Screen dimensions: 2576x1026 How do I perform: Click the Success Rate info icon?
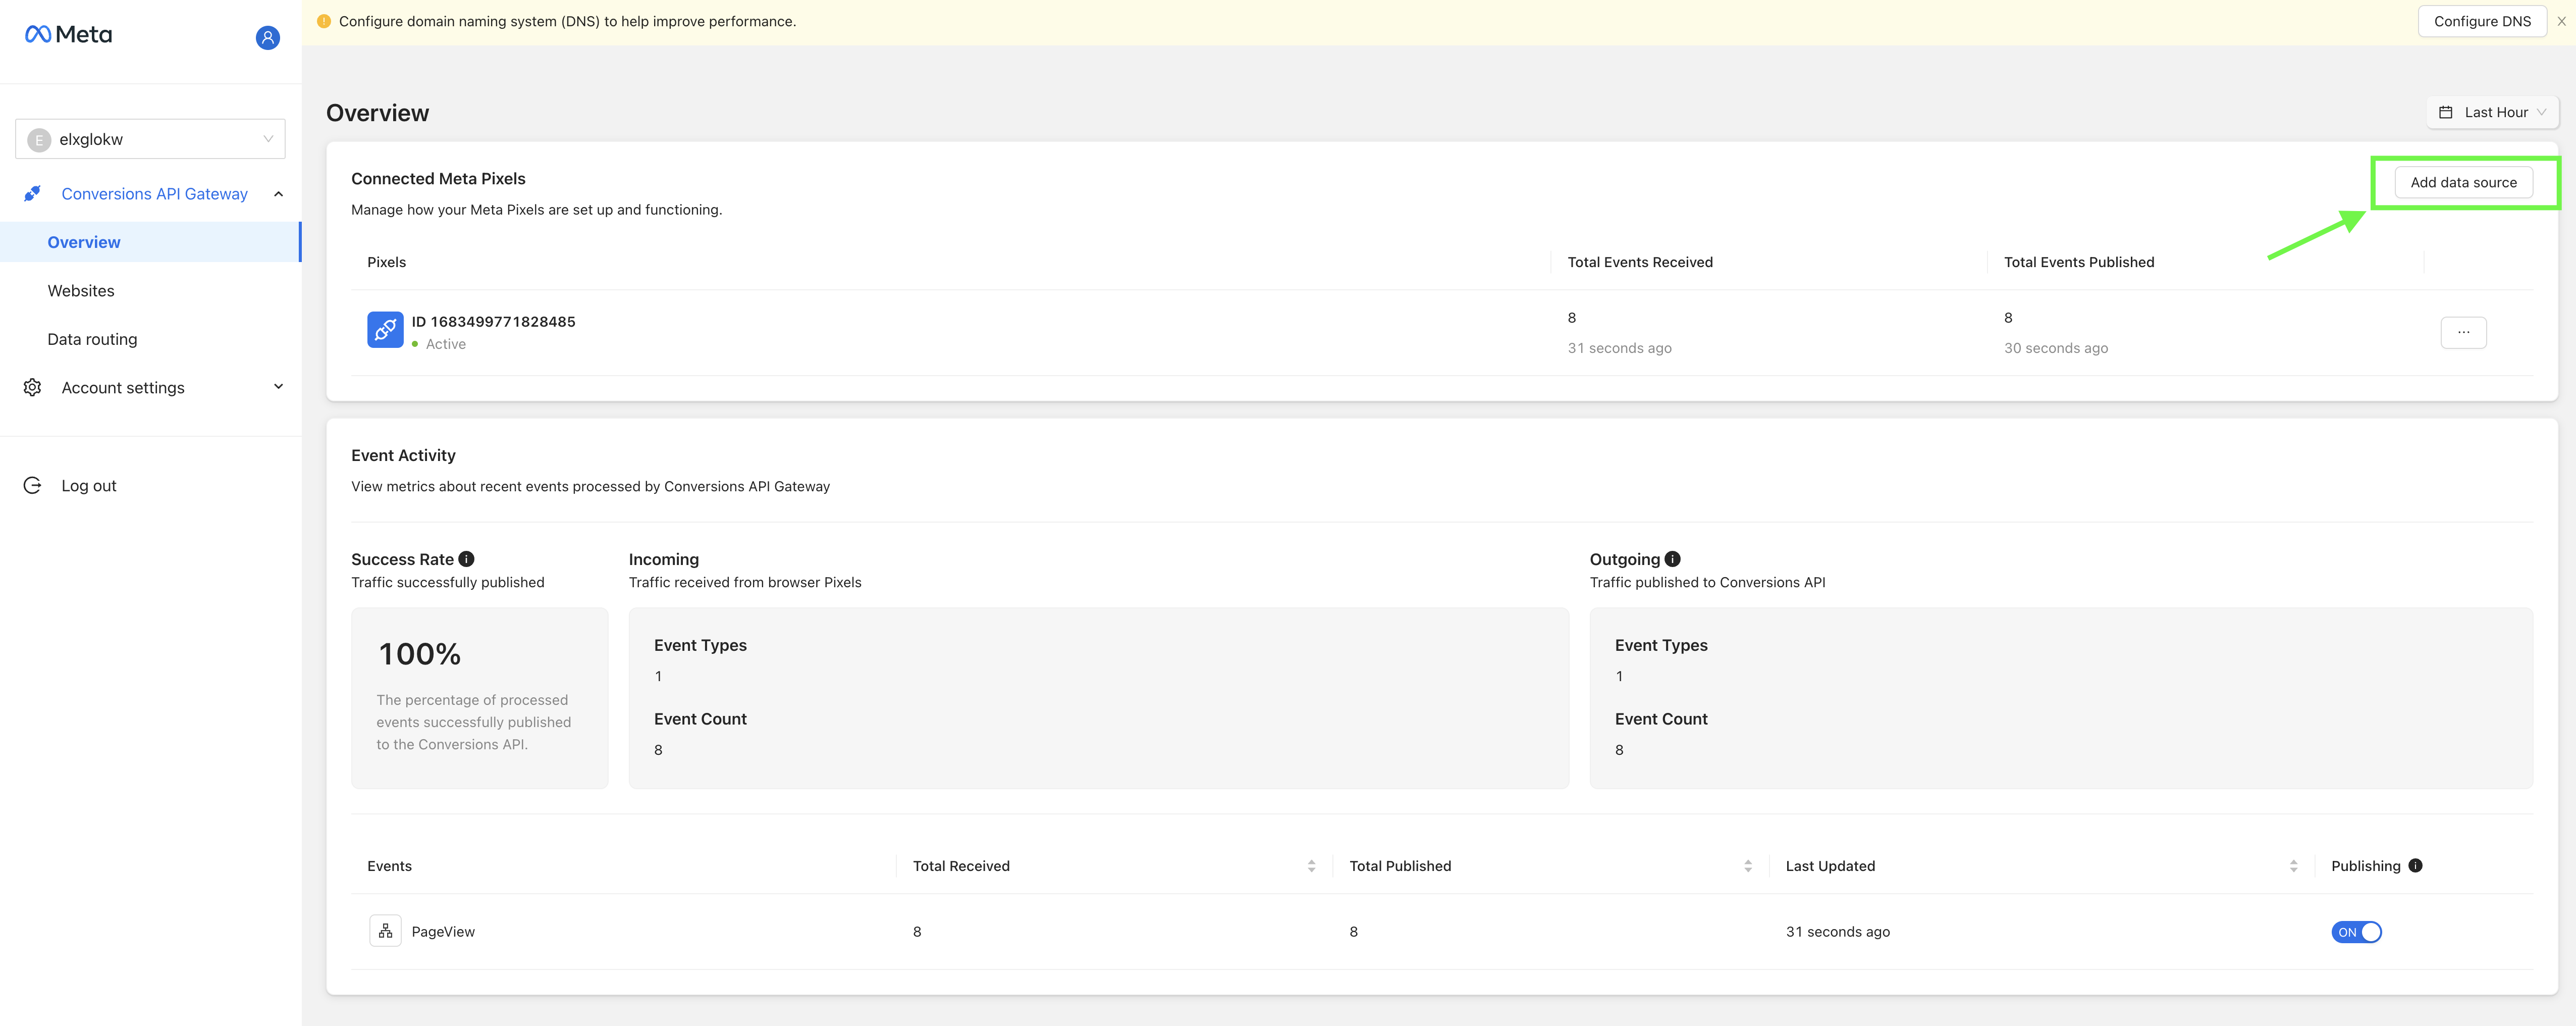[466, 559]
